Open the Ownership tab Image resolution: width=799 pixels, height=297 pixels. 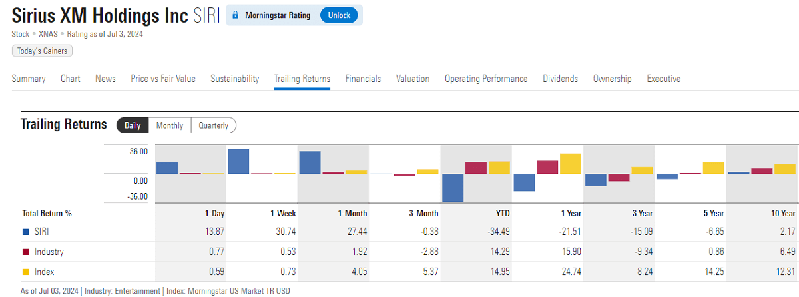(x=613, y=79)
